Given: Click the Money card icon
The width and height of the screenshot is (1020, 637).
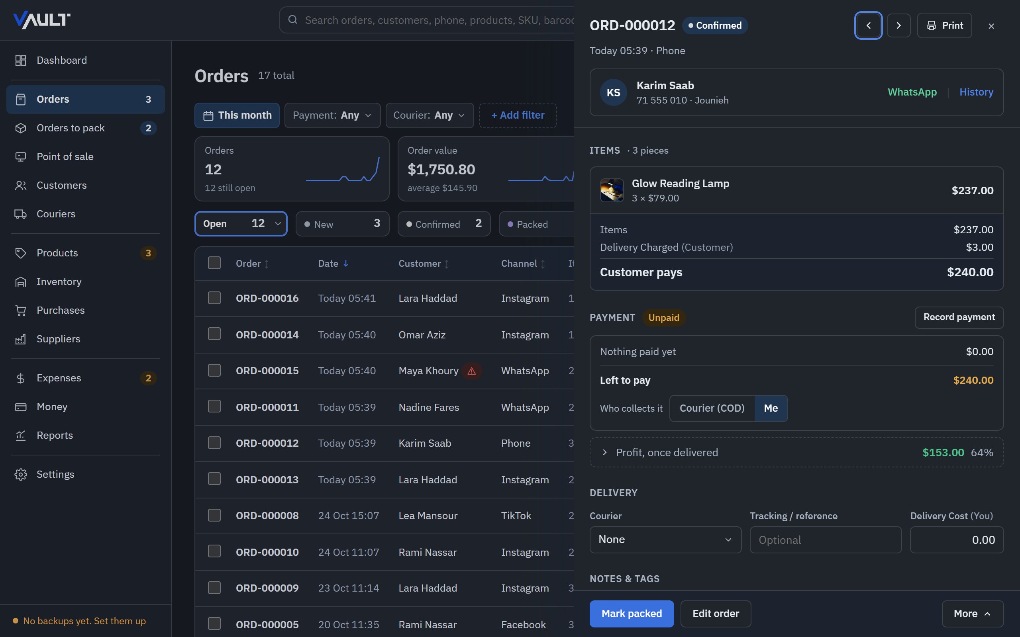Looking at the screenshot, I should coord(21,407).
